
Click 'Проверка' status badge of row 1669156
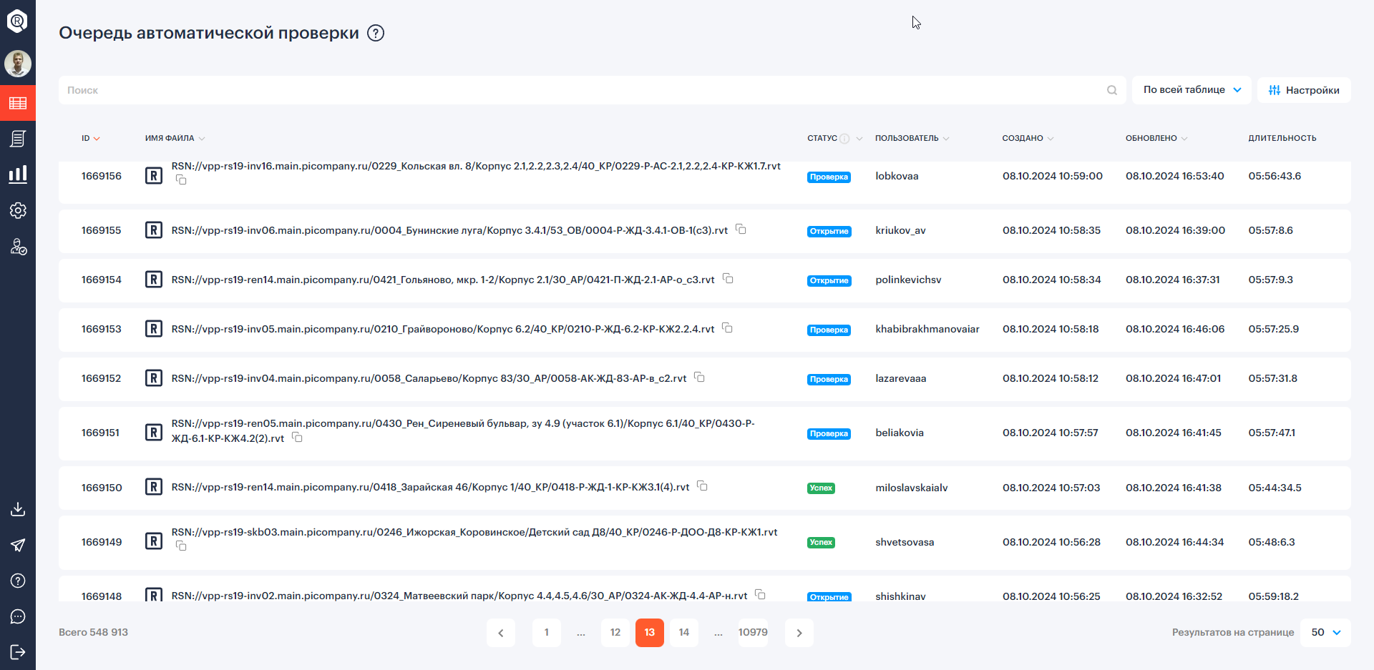829,177
